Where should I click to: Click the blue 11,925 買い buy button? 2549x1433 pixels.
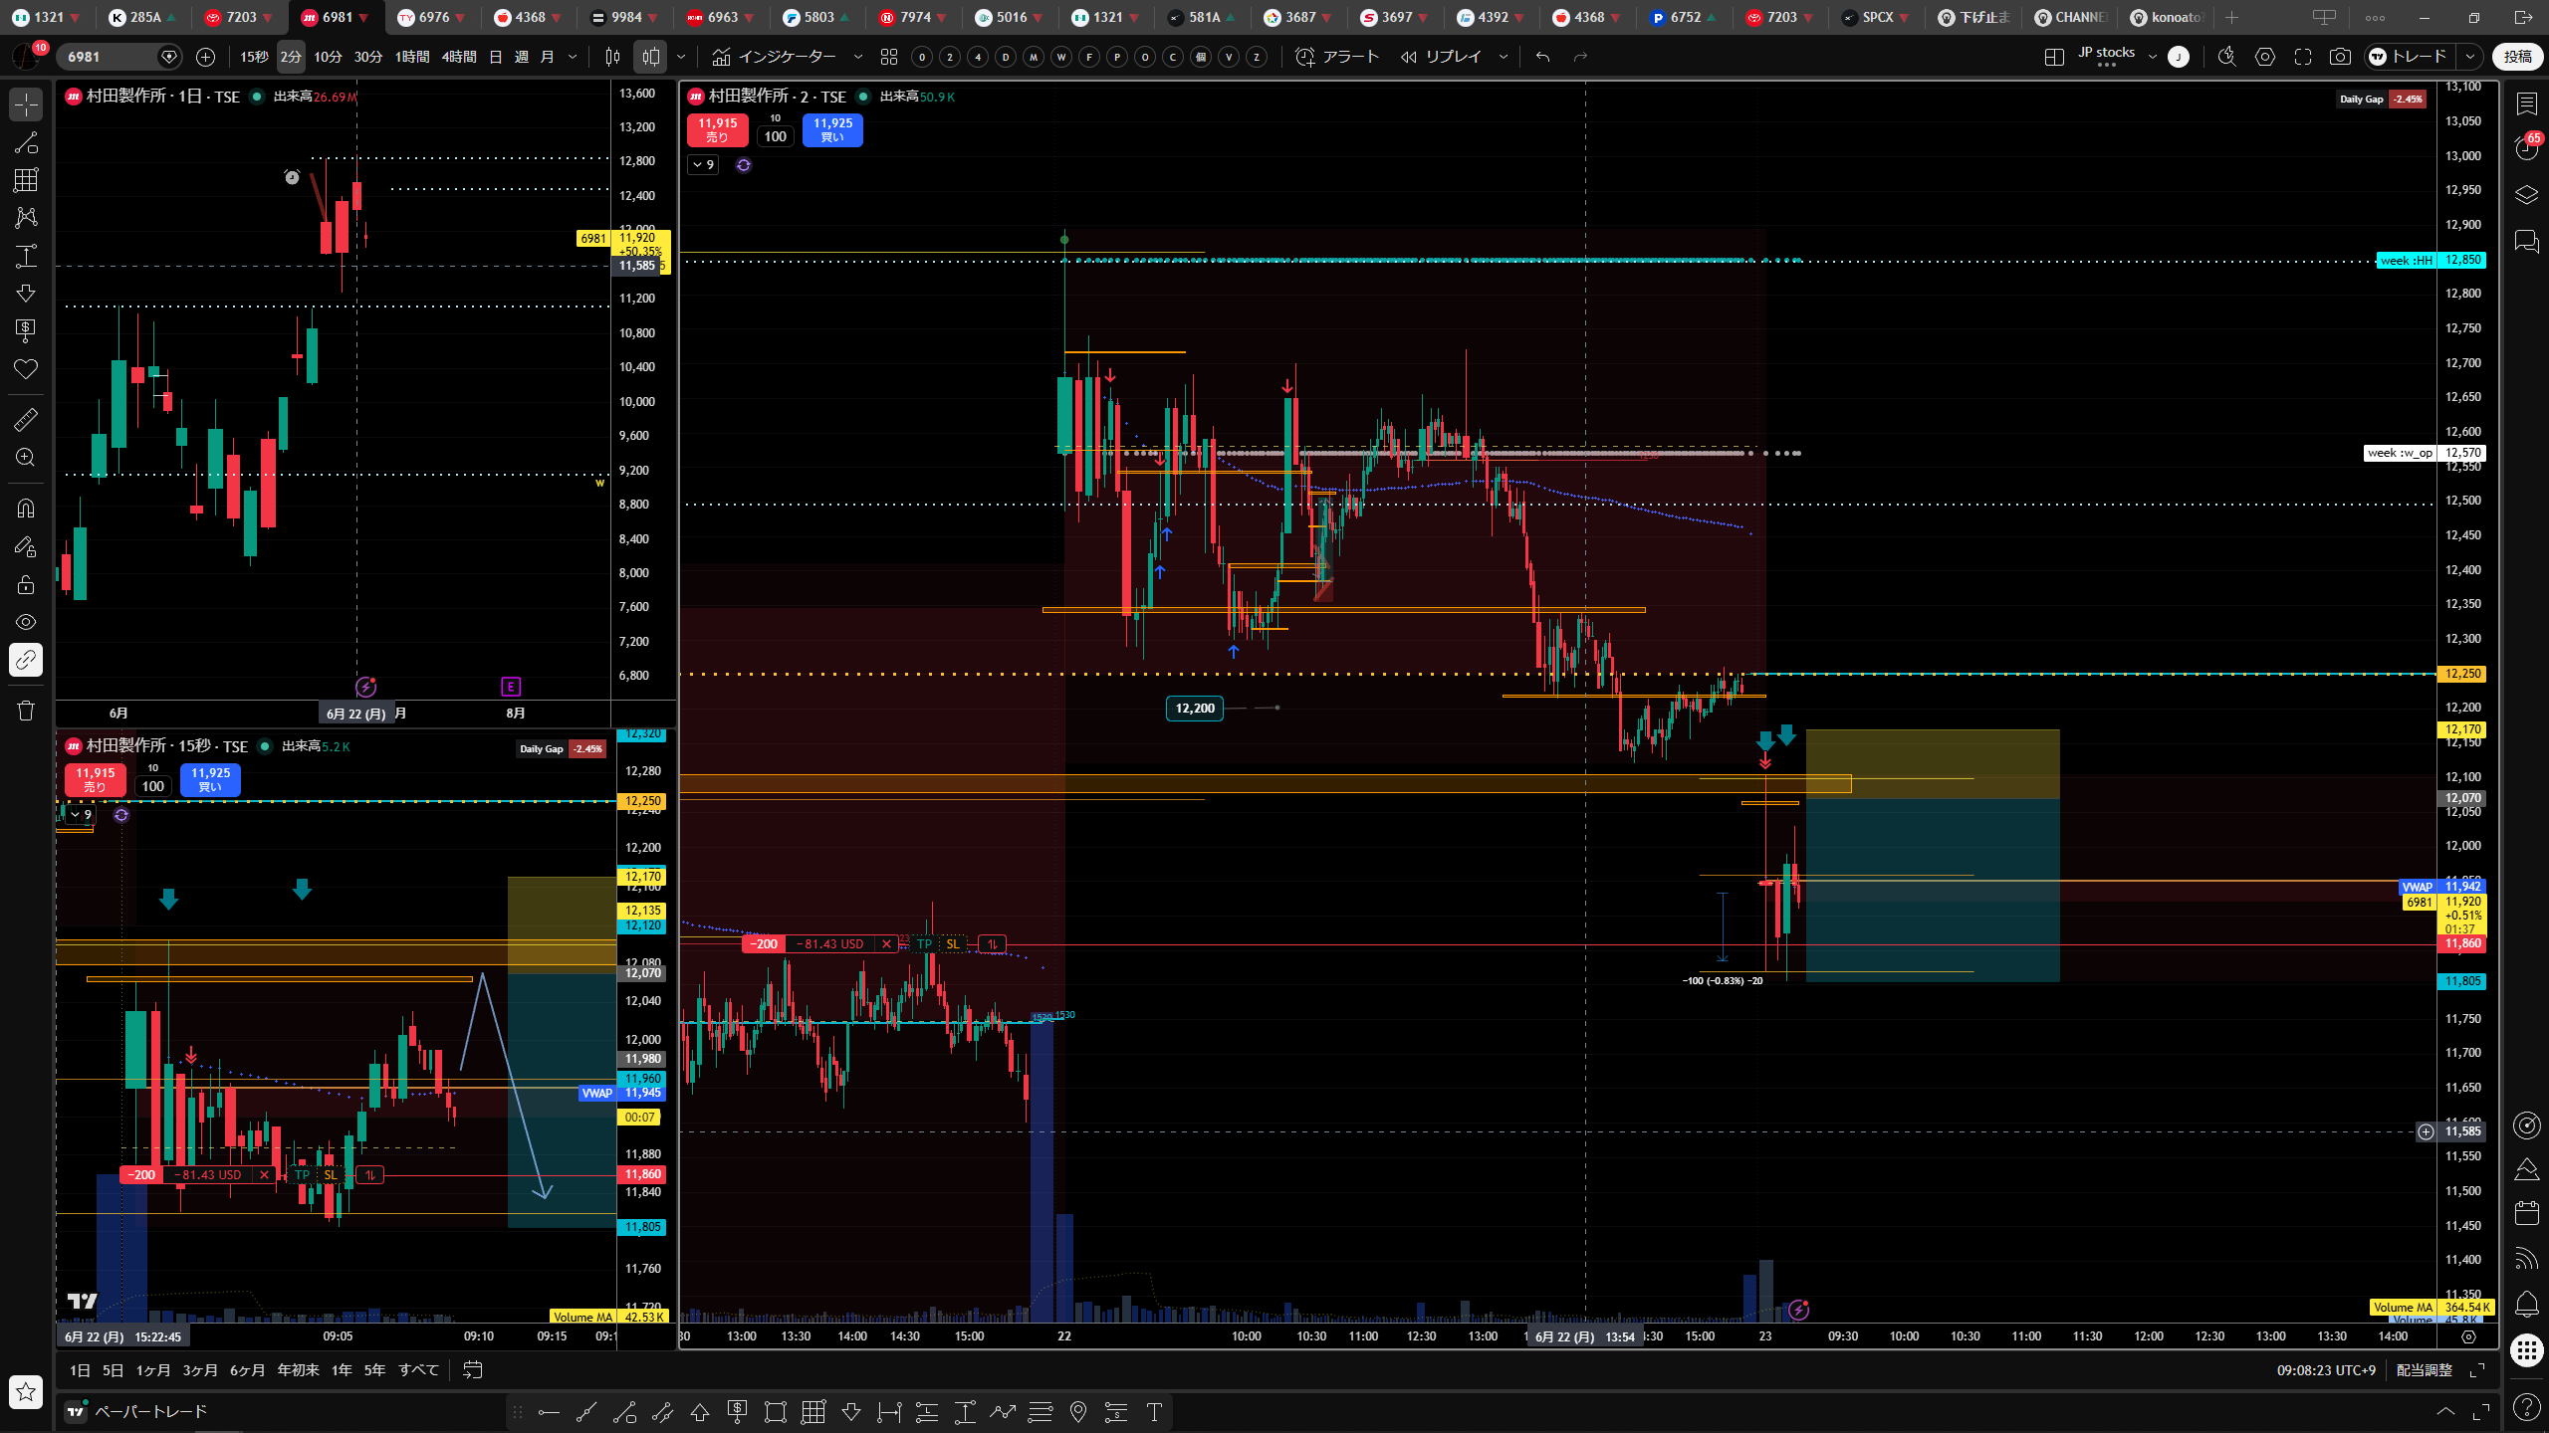coord(832,130)
